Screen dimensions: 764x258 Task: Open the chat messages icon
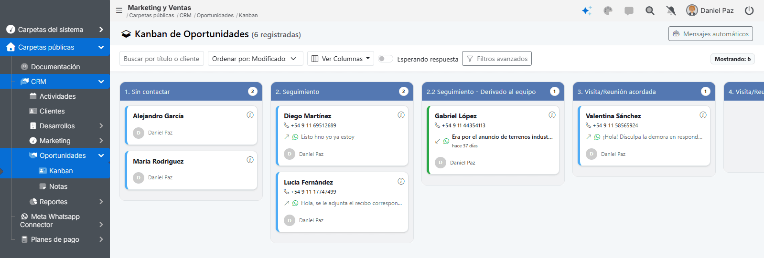click(x=629, y=11)
